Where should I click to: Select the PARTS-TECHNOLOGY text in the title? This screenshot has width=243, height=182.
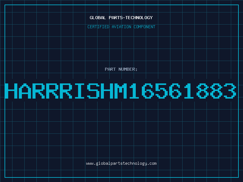pos(131,18)
